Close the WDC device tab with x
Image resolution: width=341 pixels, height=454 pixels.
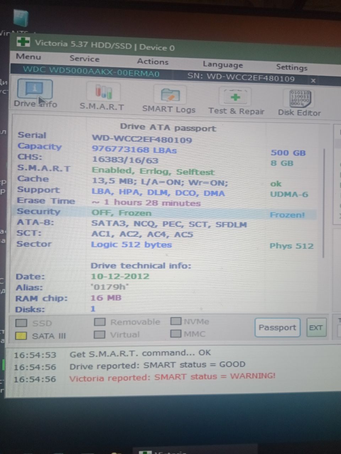(x=313, y=81)
